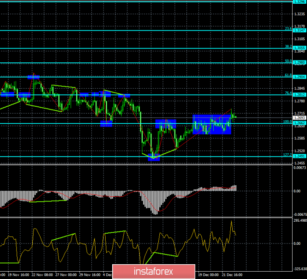307x279 pixels.
Task: Select the 127.2 Fibonacci level label
Action: (288, 155)
